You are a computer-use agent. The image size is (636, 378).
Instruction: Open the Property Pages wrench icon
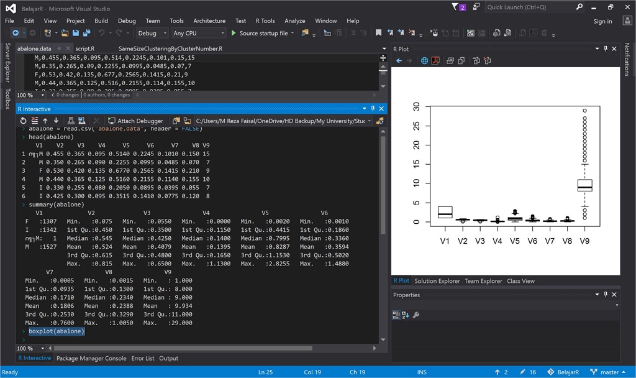[x=416, y=315]
